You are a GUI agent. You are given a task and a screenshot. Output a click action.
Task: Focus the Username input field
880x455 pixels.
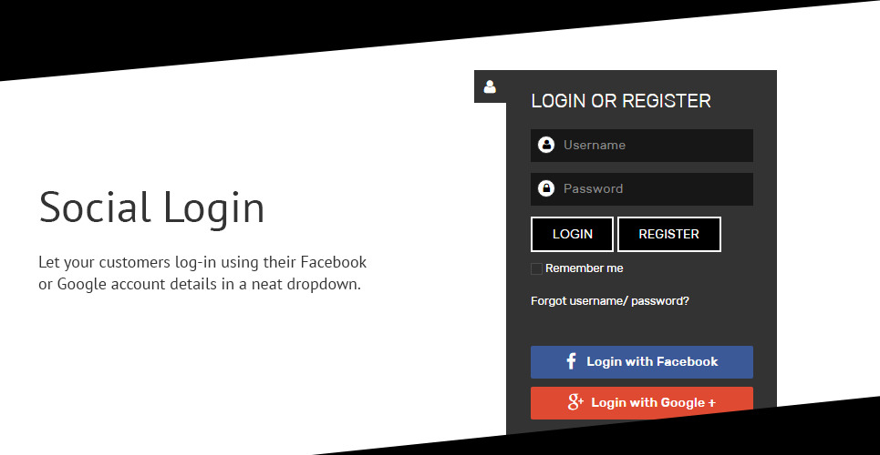click(x=642, y=146)
